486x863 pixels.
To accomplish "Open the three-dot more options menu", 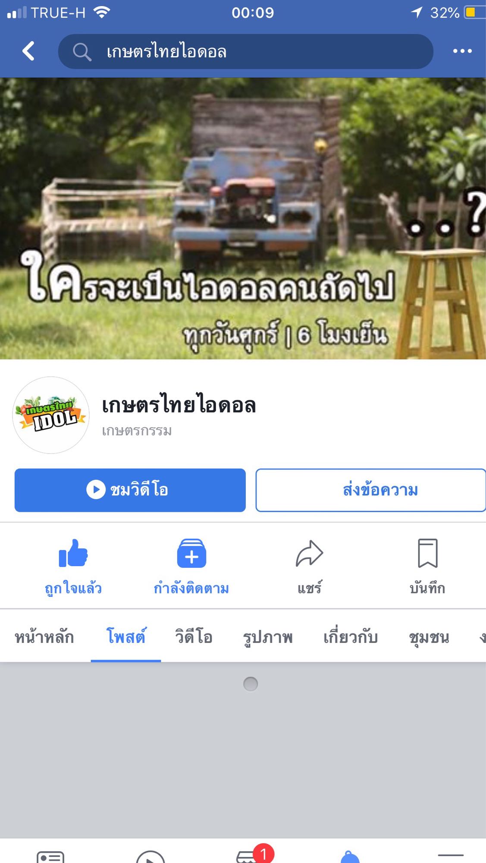I will coord(462,51).
